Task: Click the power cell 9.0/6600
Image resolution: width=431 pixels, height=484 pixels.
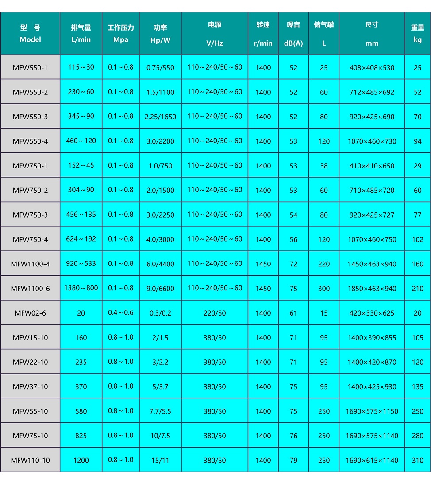Action: (x=160, y=289)
